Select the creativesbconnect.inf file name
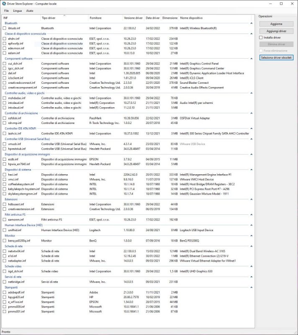Image resolution: width=298 pixels, height=335 pixels. tap(22, 83)
